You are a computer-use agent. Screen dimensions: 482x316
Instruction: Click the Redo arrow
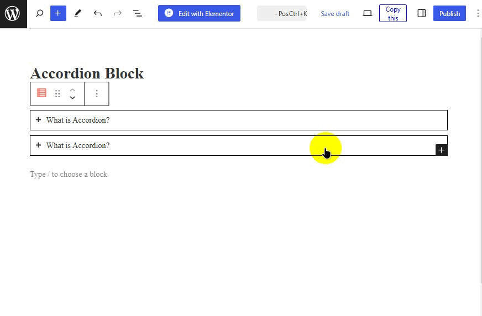tap(118, 14)
